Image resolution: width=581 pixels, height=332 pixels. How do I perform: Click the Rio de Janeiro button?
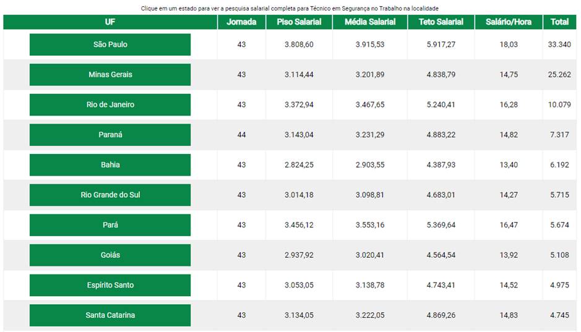110,104
